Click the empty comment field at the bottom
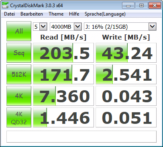This screenshot has height=147, width=163. (x=81, y=137)
